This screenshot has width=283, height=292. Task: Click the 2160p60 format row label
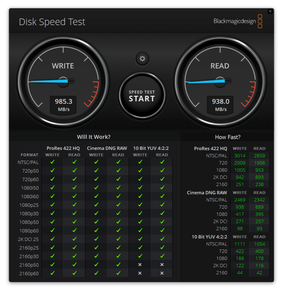[29, 274]
